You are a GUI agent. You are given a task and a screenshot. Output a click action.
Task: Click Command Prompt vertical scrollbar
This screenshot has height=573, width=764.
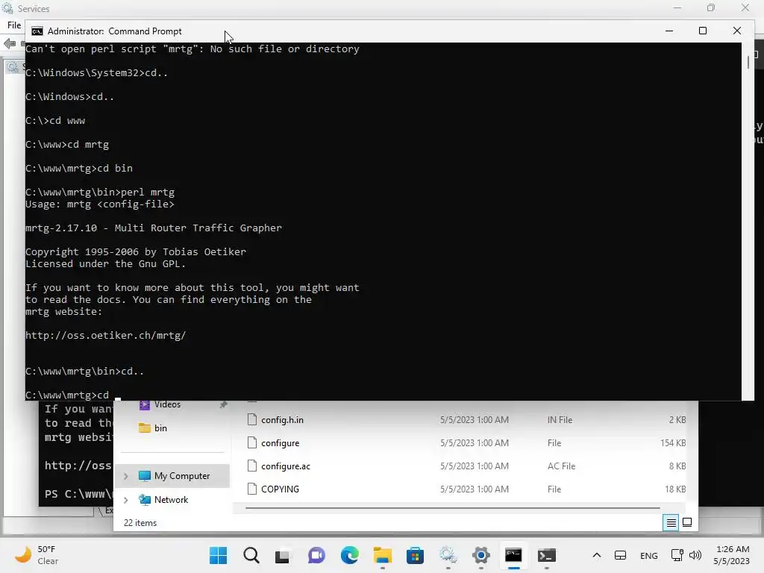coord(748,63)
